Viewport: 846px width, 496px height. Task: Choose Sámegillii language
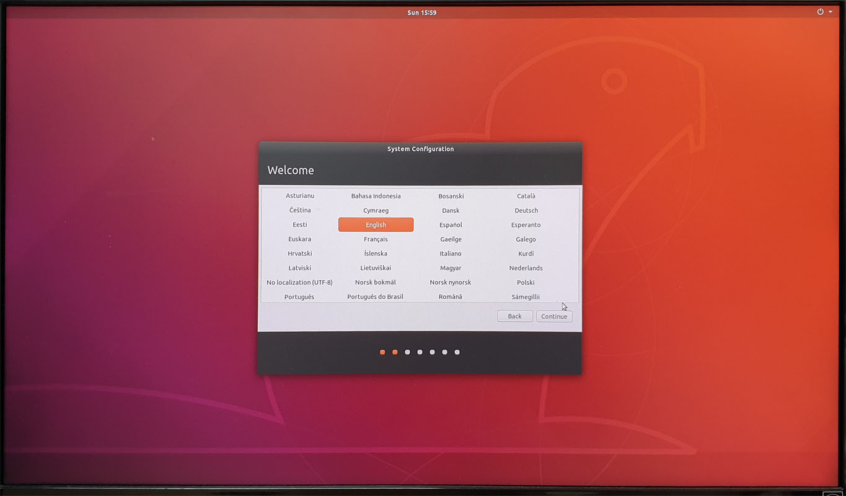[526, 296]
